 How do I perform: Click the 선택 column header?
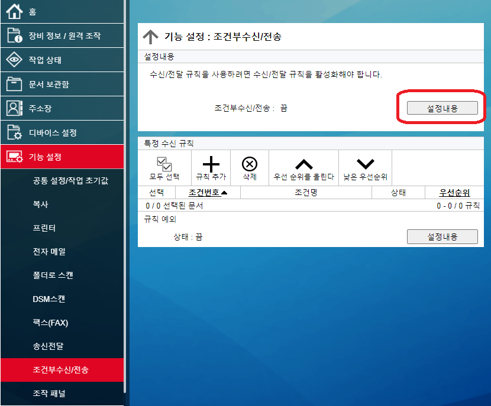pyautogui.click(x=157, y=193)
